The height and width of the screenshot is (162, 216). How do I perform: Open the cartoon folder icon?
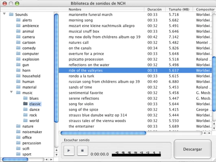(18, 42)
